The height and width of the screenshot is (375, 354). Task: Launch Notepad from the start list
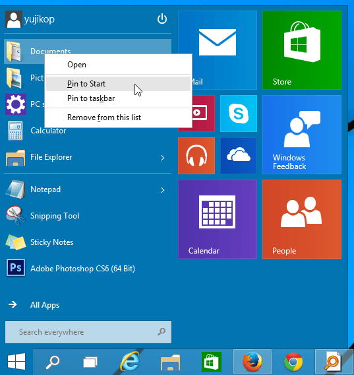[88, 189]
